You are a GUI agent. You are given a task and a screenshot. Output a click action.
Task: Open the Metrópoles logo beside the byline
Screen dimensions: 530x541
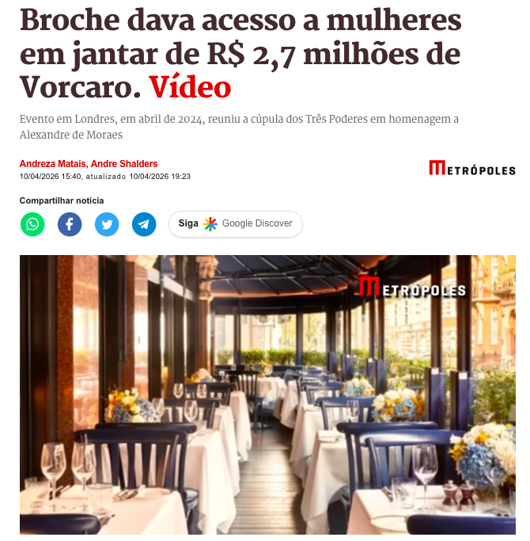pyautogui.click(x=472, y=168)
